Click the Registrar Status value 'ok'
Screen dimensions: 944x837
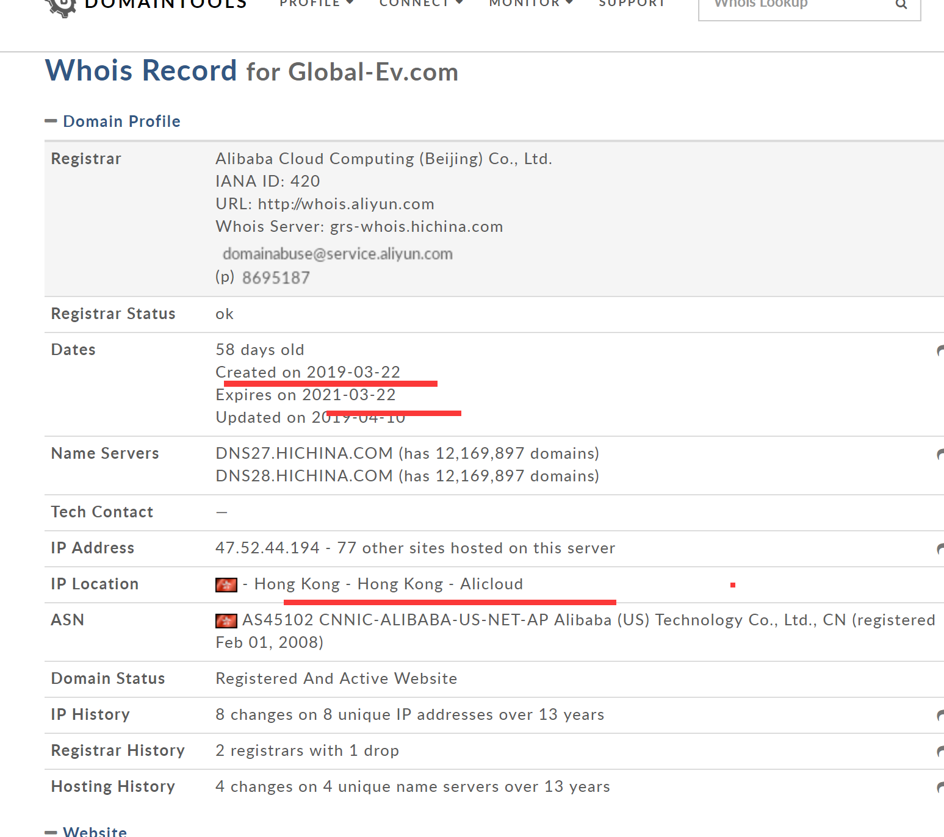[x=225, y=314]
